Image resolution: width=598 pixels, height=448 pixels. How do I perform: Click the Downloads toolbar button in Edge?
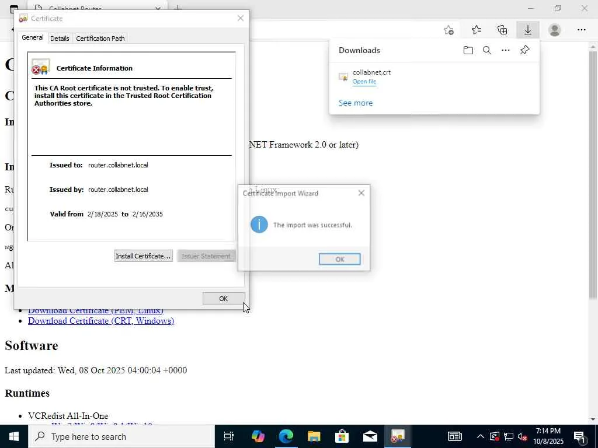(x=527, y=30)
